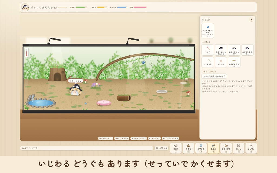277x173 pixels.
Task: Click the red mushroom near speech bubble
Action: [86, 81]
